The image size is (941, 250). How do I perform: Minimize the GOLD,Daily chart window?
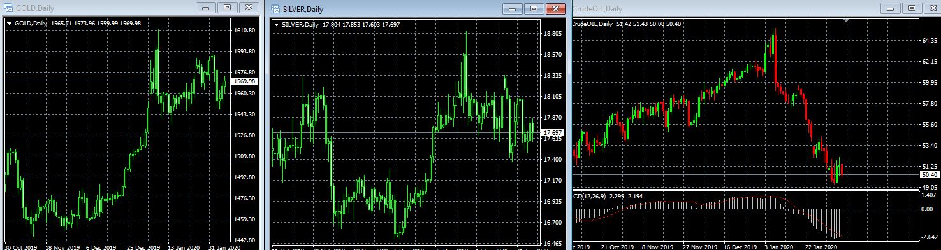[x=205, y=8]
